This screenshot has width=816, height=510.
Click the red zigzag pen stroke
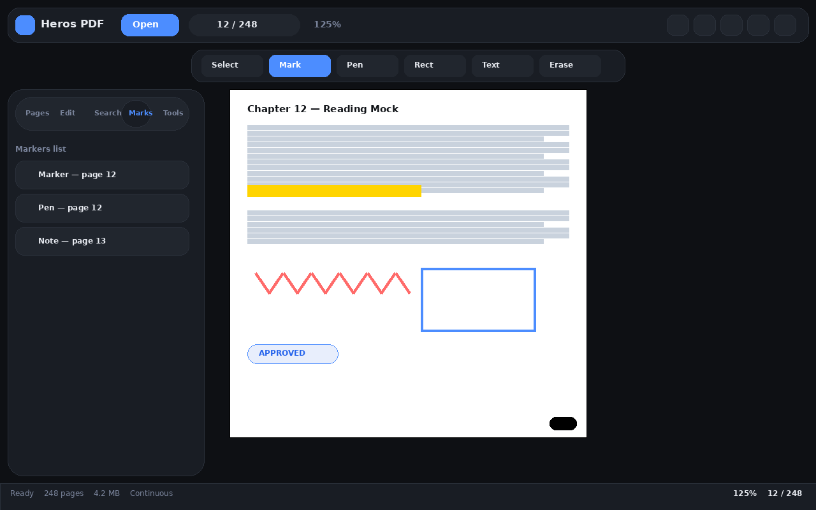[x=333, y=283]
